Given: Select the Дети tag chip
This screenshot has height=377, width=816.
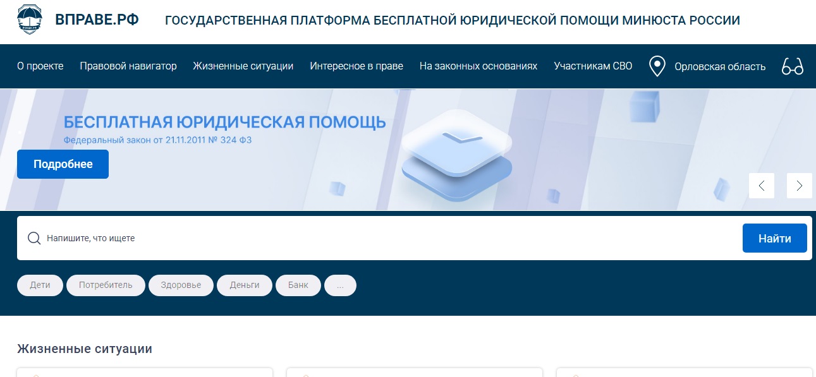Looking at the screenshot, I should (40, 285).
